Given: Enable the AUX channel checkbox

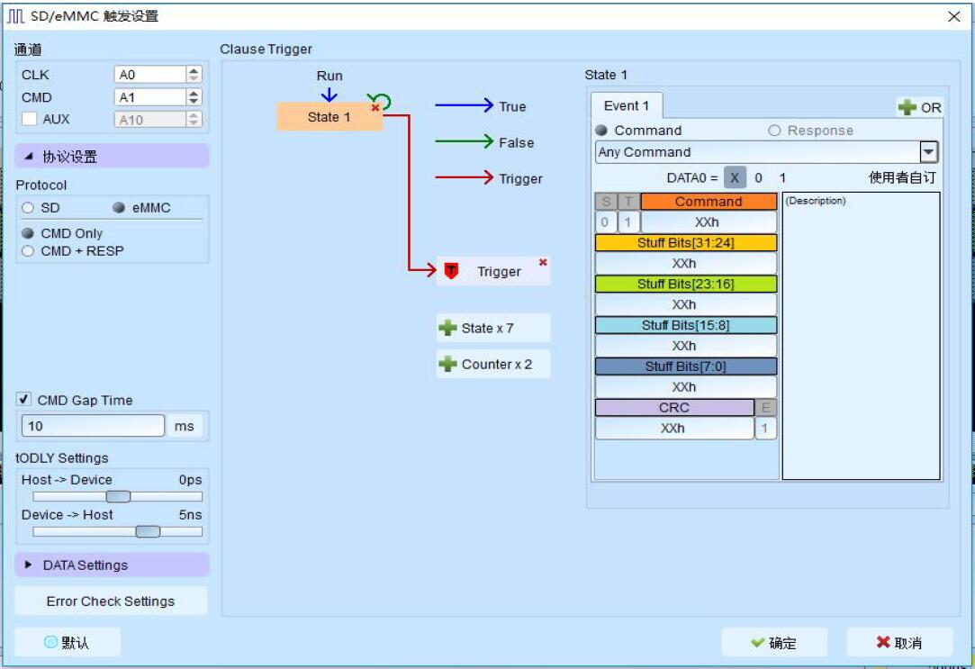Looking at the screenshot, I should tap(29, 119).
